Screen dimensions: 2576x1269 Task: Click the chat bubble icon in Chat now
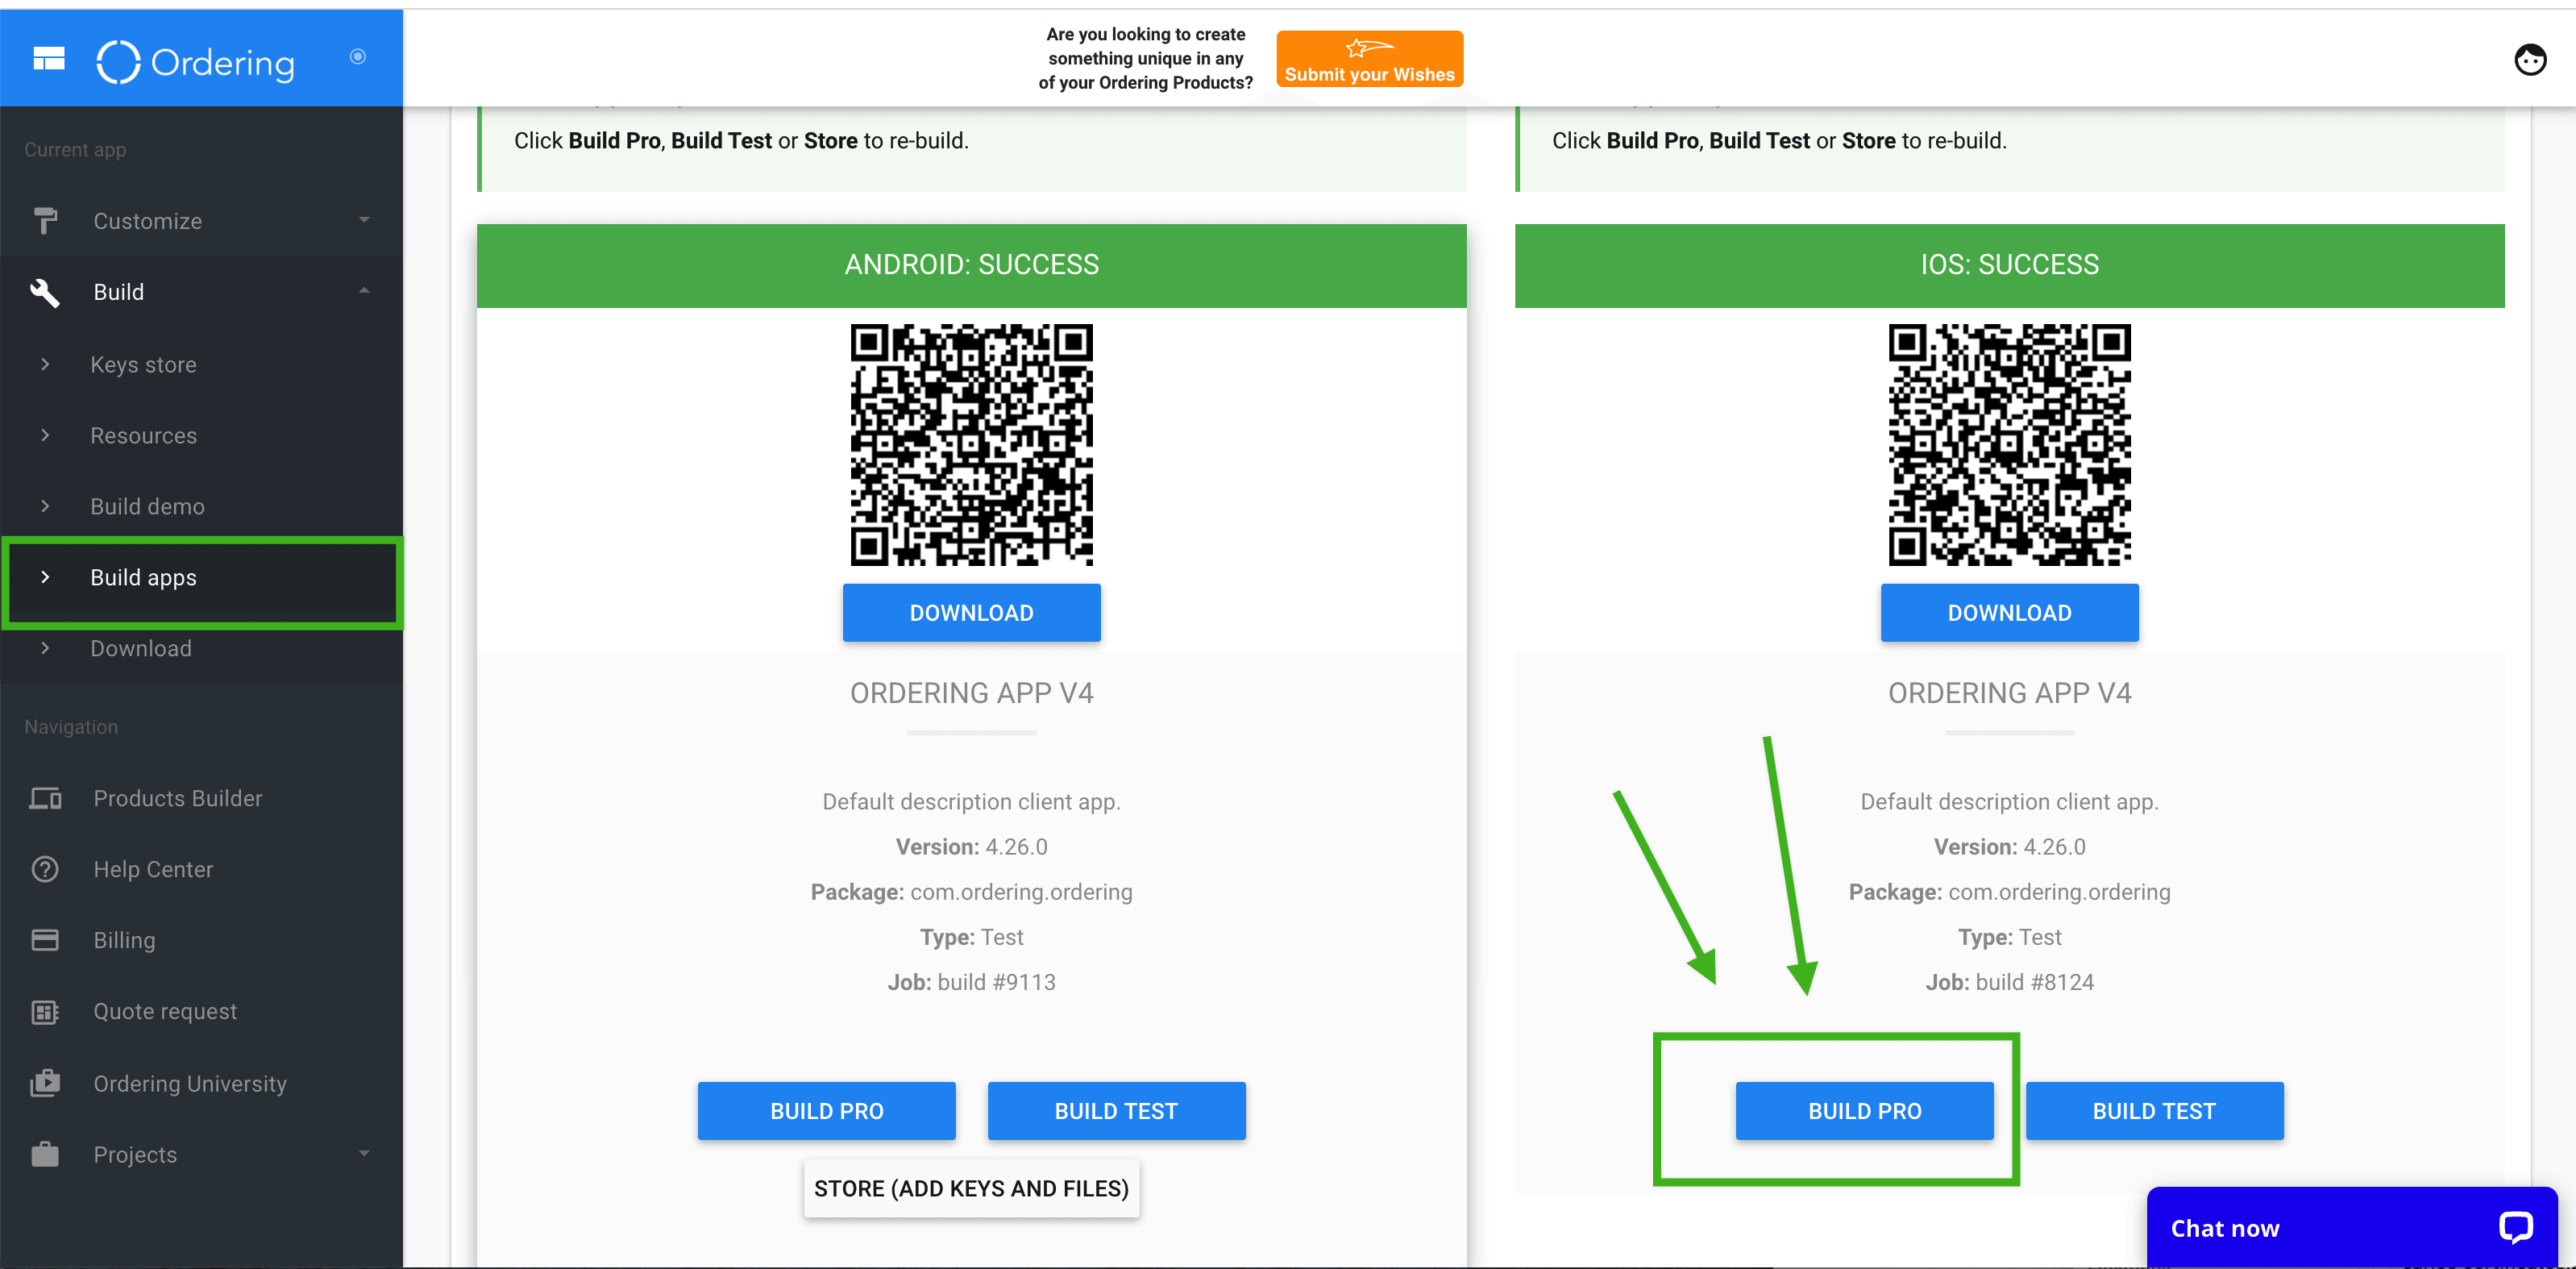coord(2515,1227)
